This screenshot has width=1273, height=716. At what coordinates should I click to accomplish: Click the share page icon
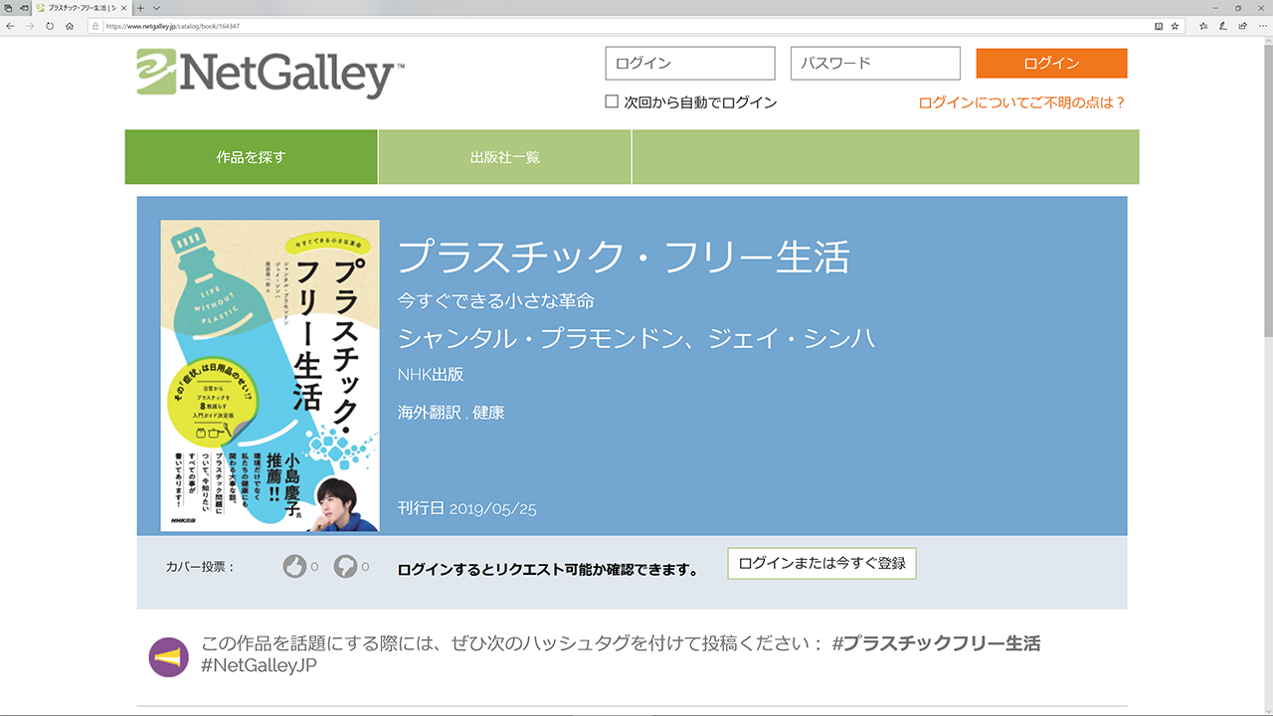(x=1242, y=26)
